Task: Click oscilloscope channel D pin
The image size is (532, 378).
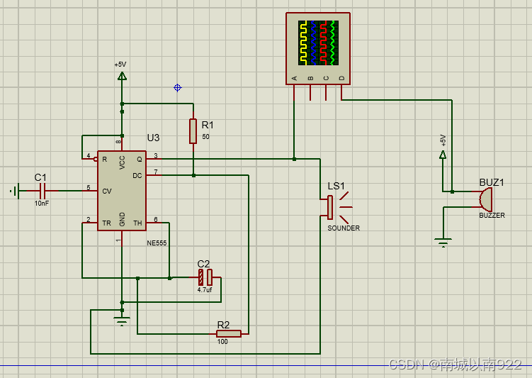Action: click(x=341, y=93)
